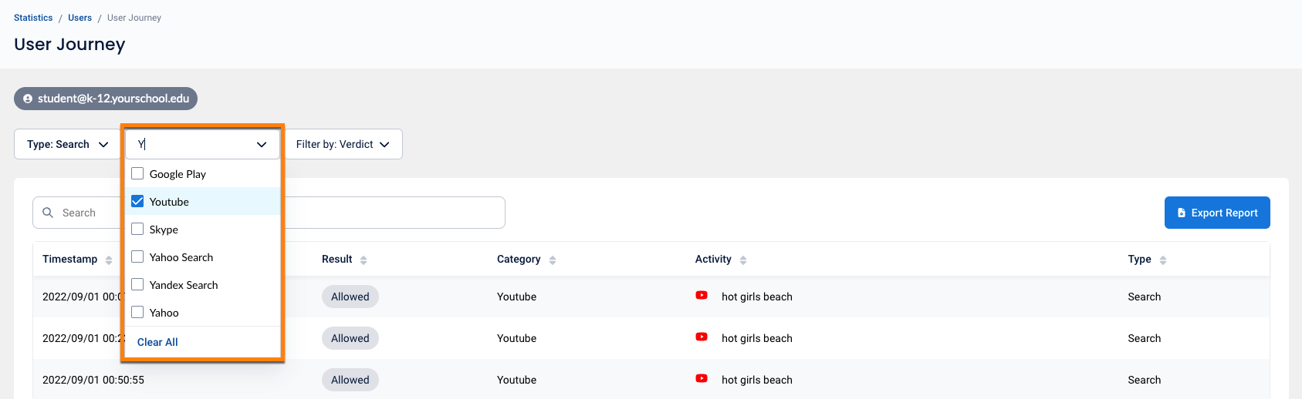This screenshot has height=399, width=1302.
Task: Click YouTube icon in first activity row
Action: pyautogui.click(x=702, y=296)
